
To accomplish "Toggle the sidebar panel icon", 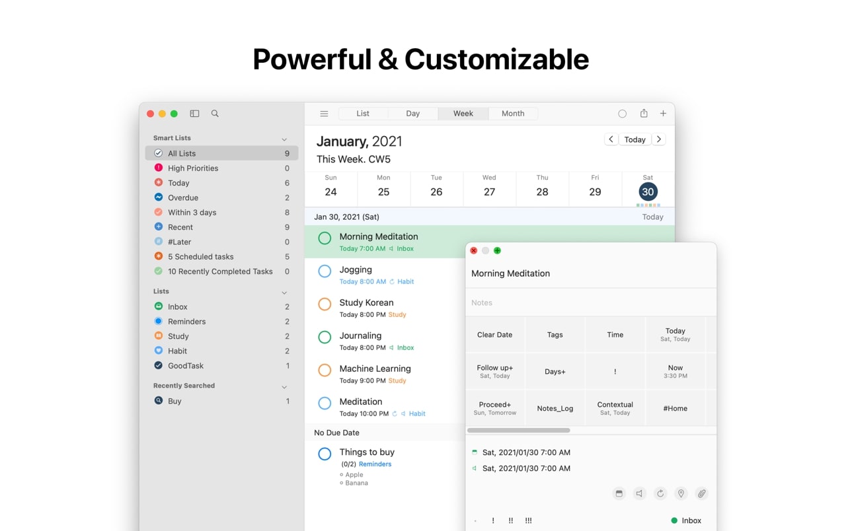I will 194,114.
